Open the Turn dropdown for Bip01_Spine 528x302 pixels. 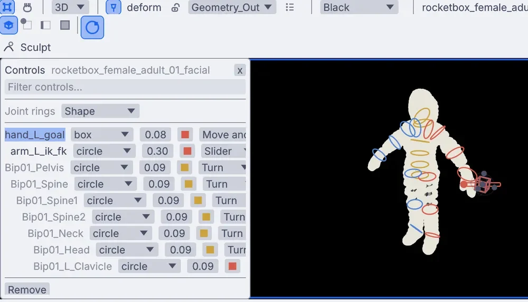224,184
